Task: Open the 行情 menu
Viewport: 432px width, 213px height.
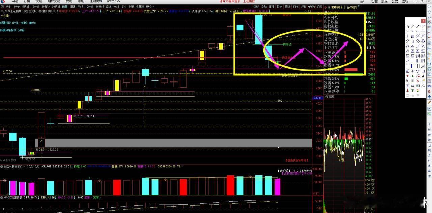Action: tap(27, 1)
